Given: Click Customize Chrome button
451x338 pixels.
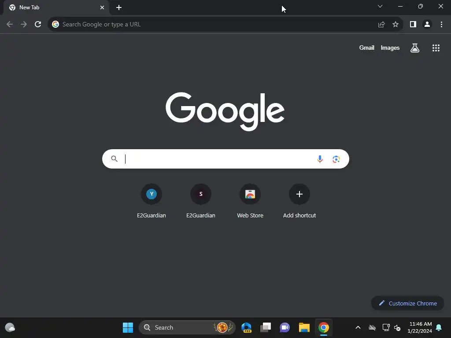Looking at the screenshot, I should [407, 303].
